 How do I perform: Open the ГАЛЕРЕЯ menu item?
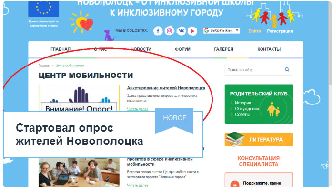click(x=223, y=49)
